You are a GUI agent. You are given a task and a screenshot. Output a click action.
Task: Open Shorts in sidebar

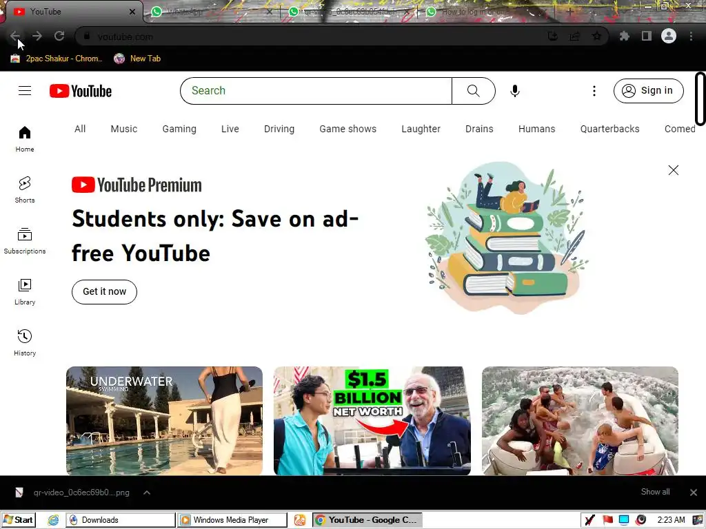coord(25,189)
